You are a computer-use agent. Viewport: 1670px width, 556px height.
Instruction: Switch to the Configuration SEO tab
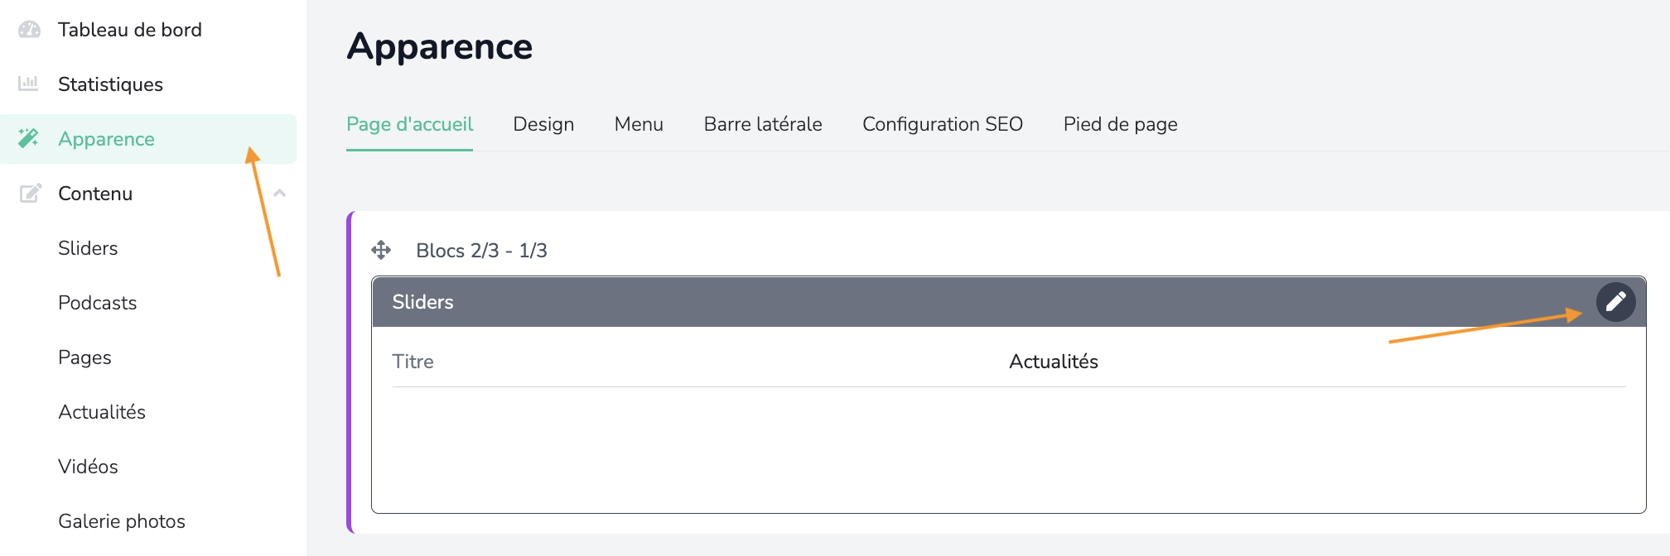[943, 124]
